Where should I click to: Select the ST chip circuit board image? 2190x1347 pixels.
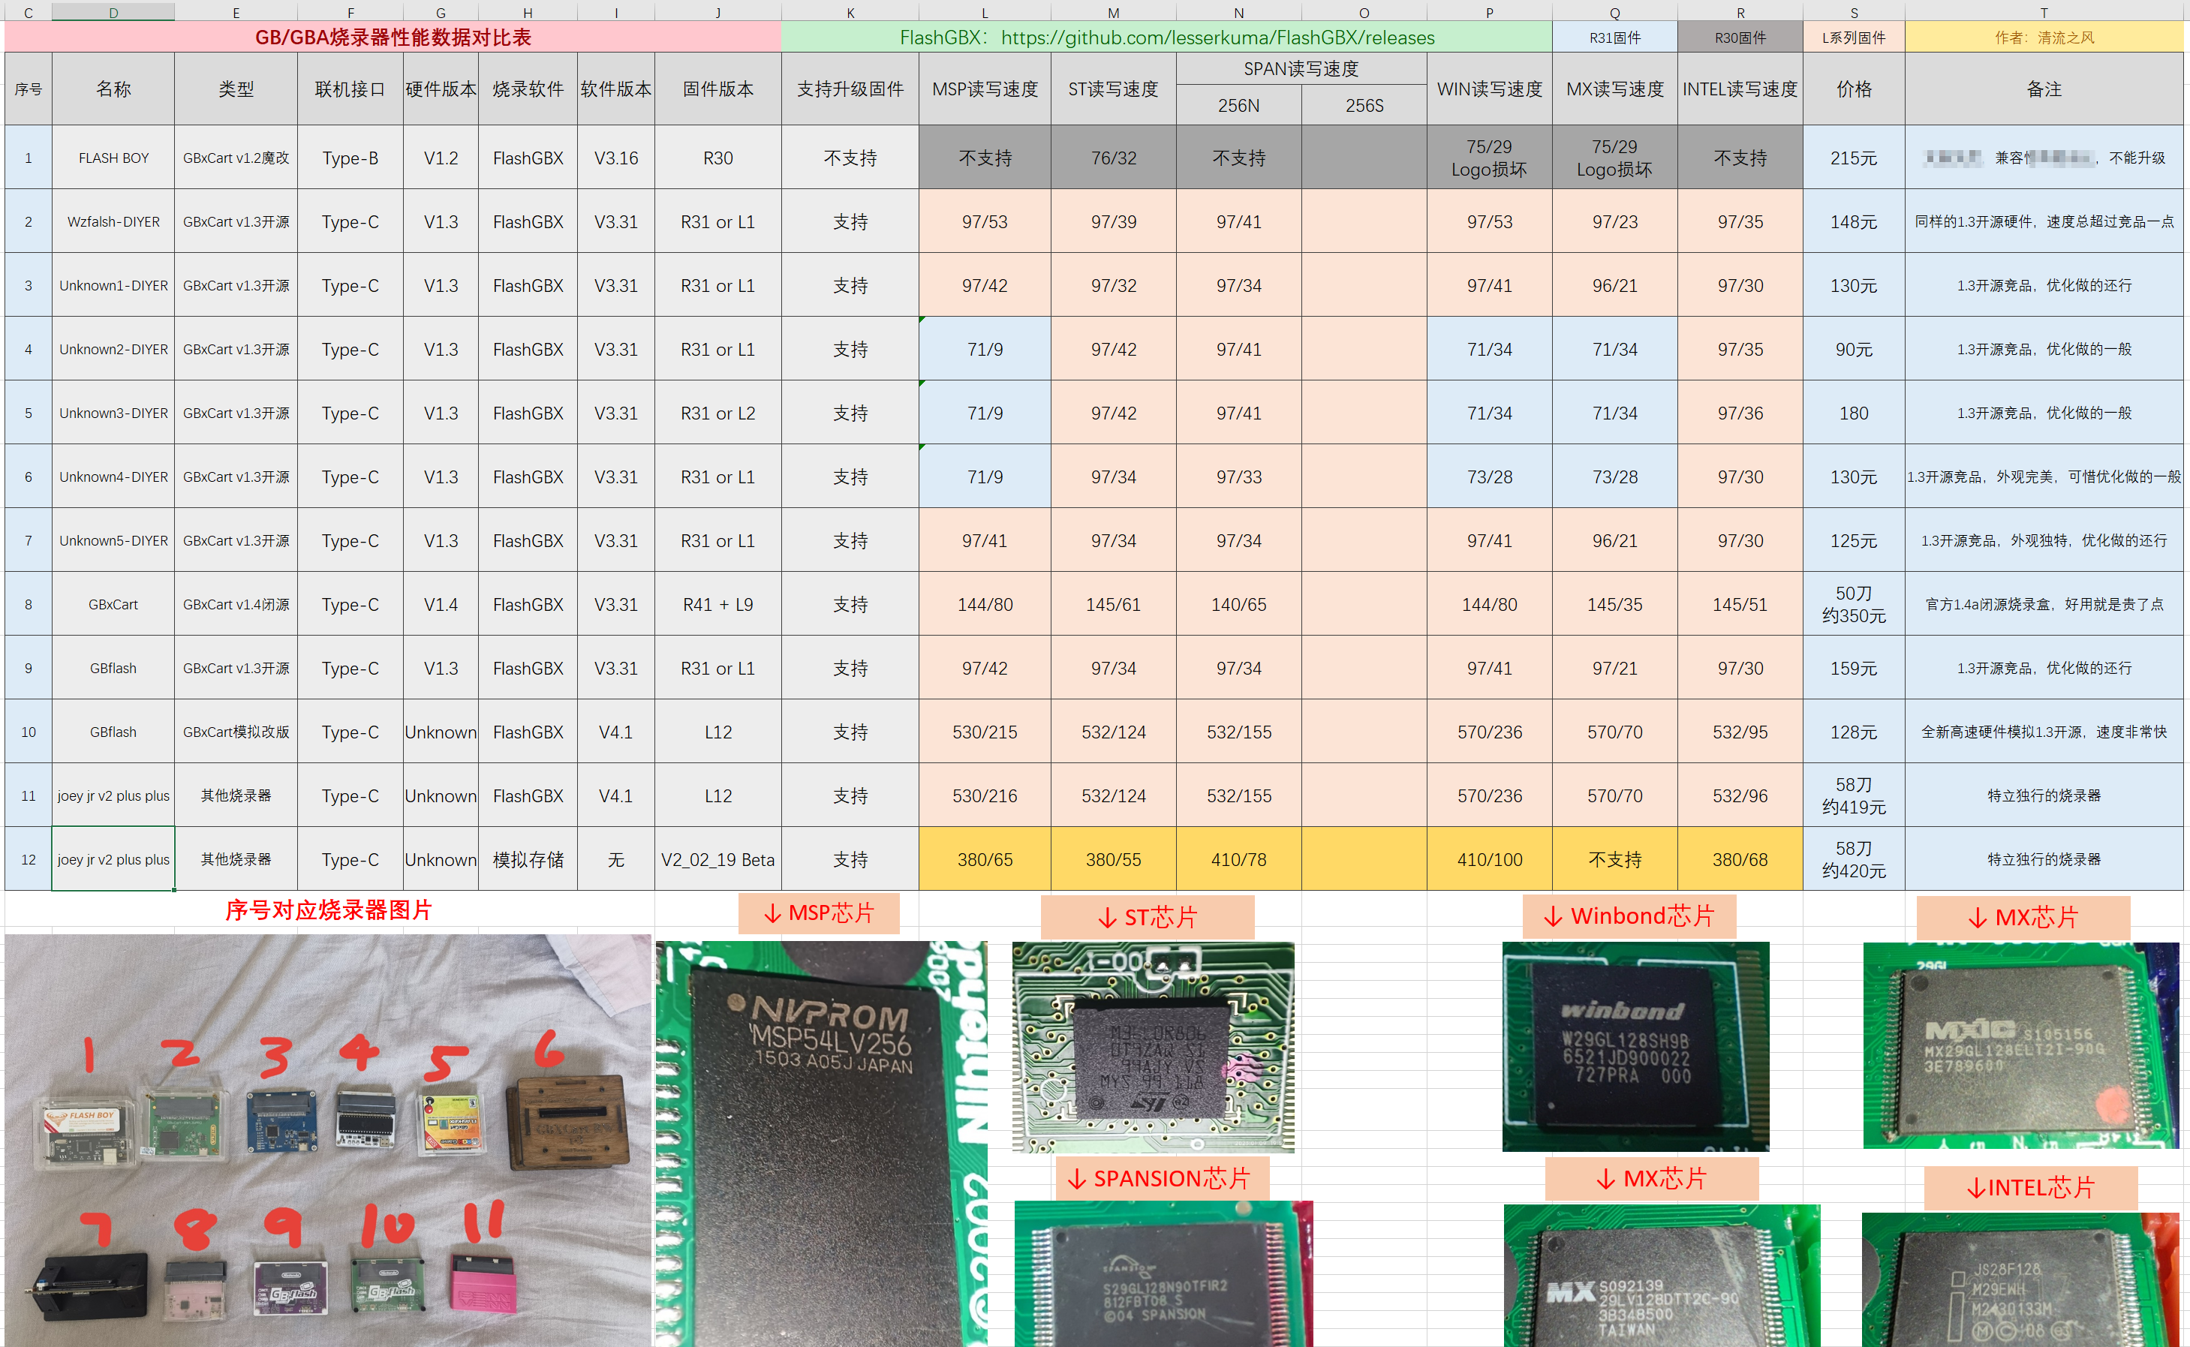click(x=1153, y=1047)
